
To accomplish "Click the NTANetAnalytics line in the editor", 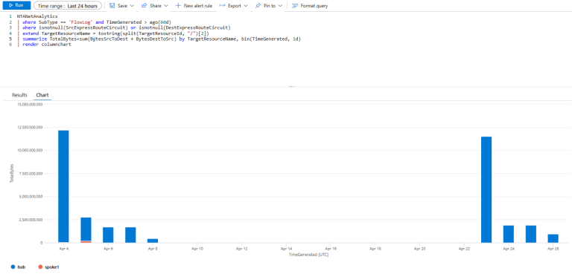I will 37,16.
